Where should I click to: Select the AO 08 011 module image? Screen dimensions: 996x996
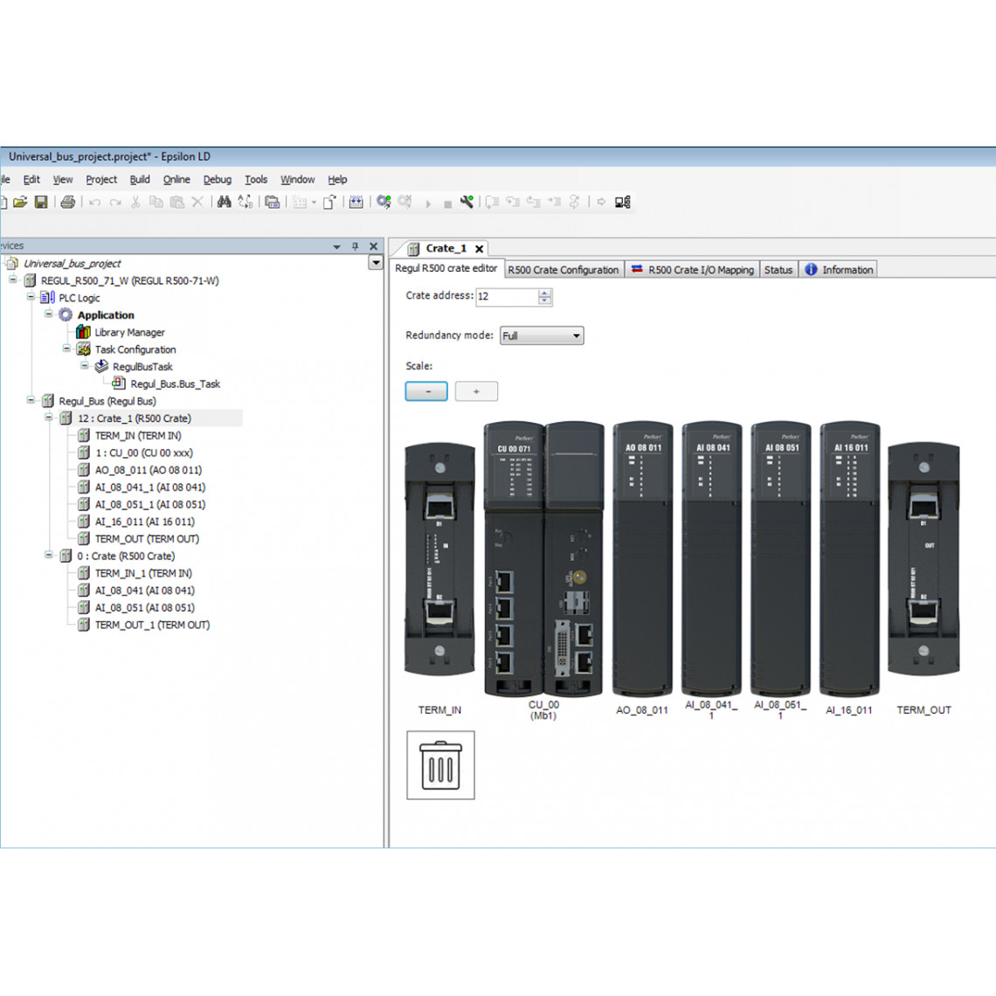643,559
